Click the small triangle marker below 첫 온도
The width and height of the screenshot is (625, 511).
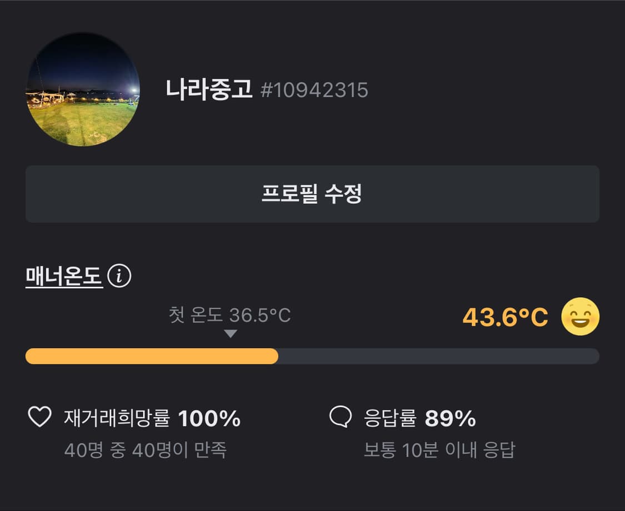coord(231,334)
